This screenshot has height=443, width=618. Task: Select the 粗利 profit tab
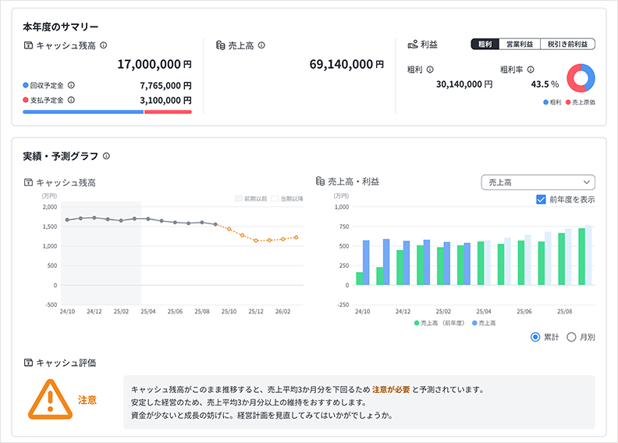point(485,45)
